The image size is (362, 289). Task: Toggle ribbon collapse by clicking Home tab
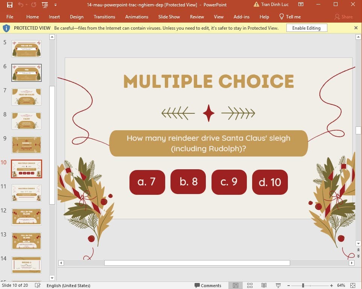pos(32,17)
